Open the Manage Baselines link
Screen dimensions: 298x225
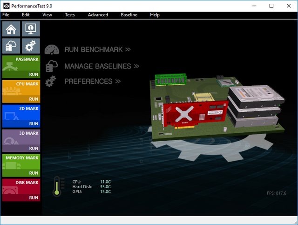pyautogui.click(x=102, y=66)
